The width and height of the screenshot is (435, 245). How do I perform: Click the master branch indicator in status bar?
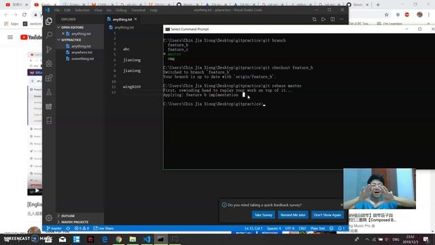[54, 229]
